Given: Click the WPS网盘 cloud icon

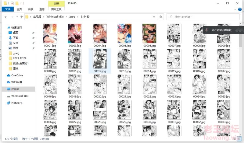Looking at the screenshot, I should pyautogui.click(x=9, y=82).
